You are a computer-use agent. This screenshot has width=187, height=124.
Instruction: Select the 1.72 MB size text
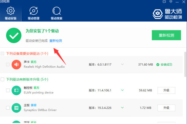145,108
